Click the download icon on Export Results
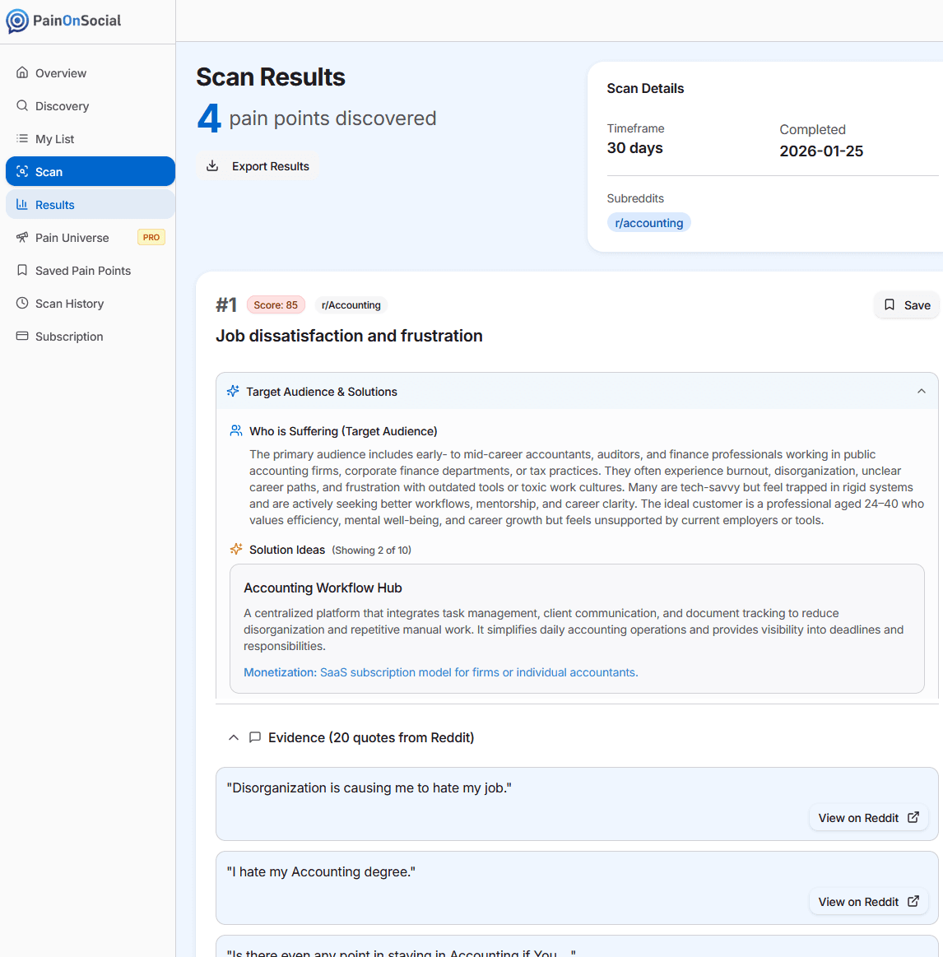The width and height of the screenshot is (943, 957). click(212, 165)
